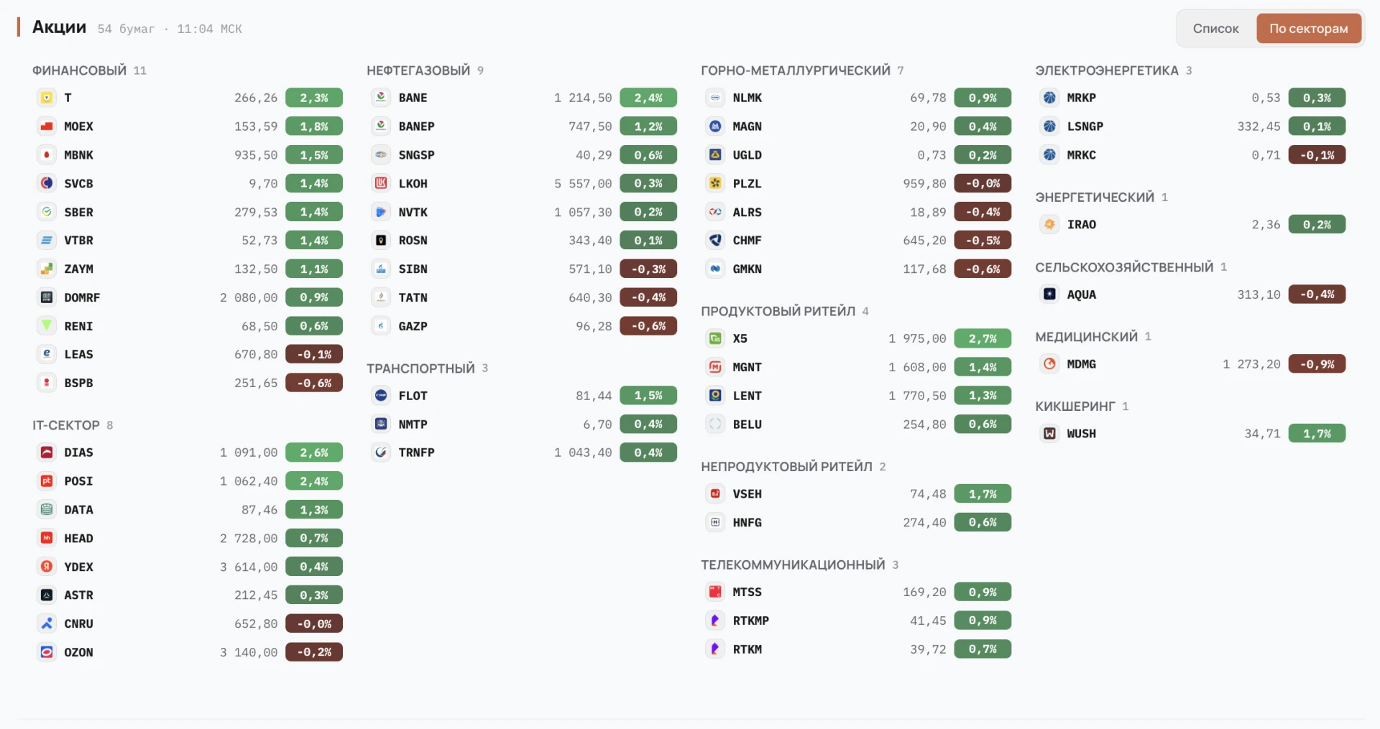Viewport: 1380px width, 729px height.
Task: Click the MTSS ticker logo icon
Action: 715,592
